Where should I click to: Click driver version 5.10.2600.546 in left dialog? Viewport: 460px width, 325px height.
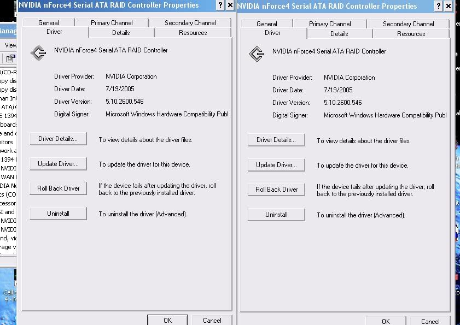point(124,102)
